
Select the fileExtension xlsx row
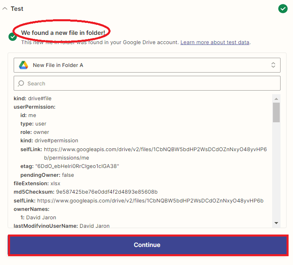point(36,183)
